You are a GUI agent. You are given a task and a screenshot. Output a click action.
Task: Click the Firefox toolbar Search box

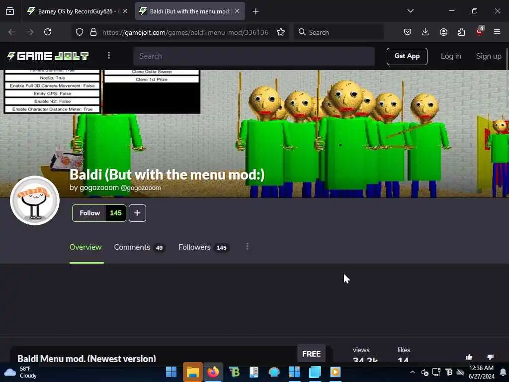[x=339, y=32]
